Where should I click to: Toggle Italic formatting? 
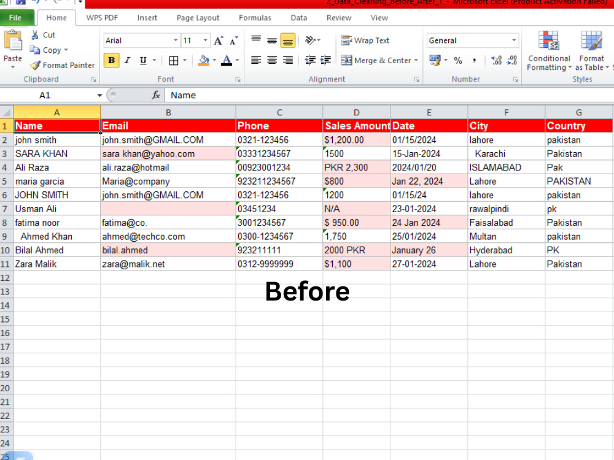click(x=127, y=60)
